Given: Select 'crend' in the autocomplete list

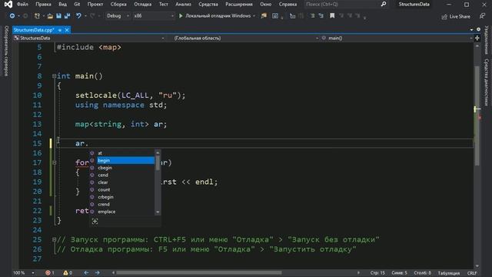Looking at the screenshot, I should [x=122, y=204].
